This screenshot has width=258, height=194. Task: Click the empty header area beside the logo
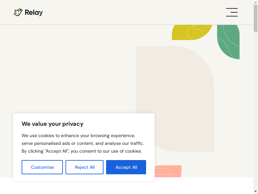[x=129, y=12]
